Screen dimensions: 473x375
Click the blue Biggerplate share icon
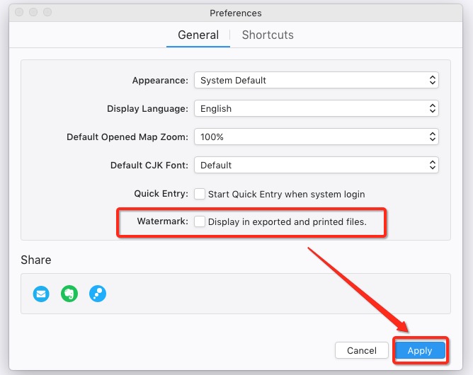coord(98,294)
